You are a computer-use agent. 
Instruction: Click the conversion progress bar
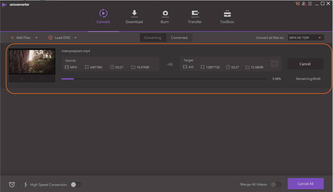(164, 79)
